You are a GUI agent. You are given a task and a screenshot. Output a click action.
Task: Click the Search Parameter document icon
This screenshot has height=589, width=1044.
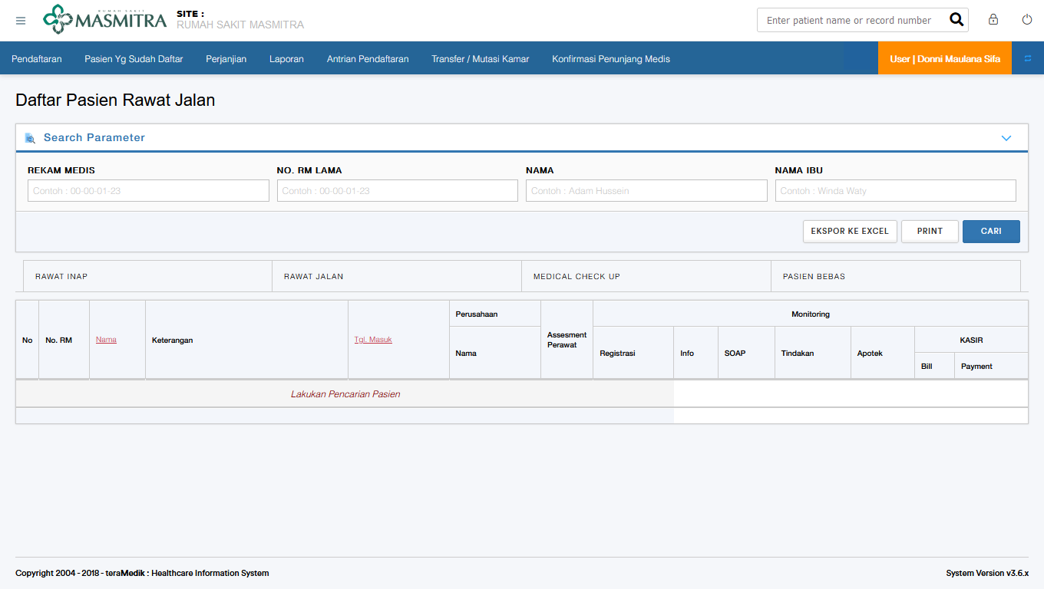click(30, 138)
